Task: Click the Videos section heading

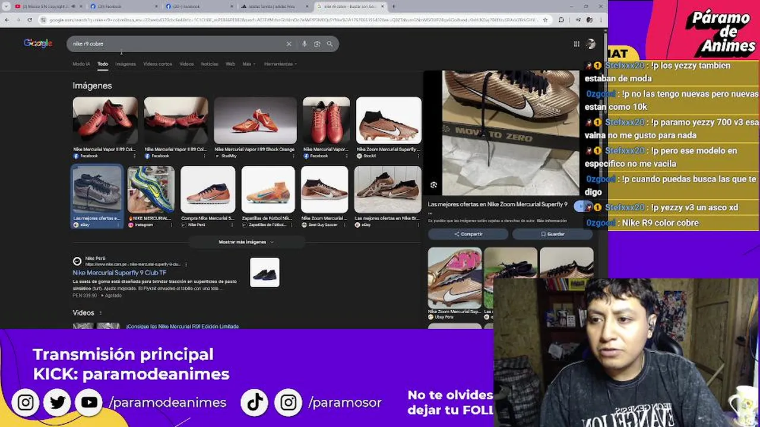Action: click(83, 313)
